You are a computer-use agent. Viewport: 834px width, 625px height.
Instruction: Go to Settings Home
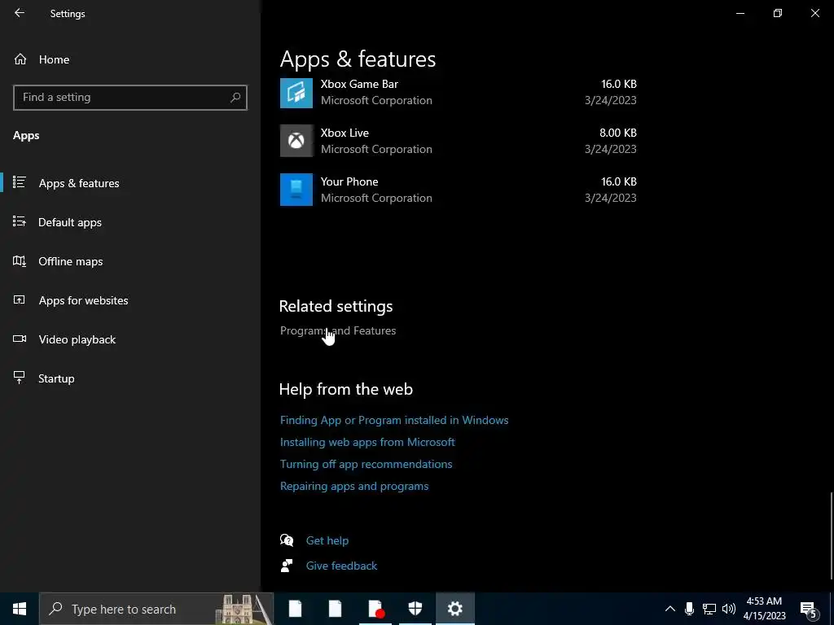54,59
